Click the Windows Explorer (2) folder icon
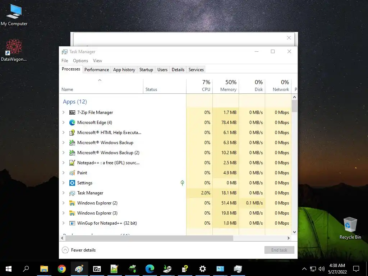The width and height of the screenshot is (368, 276). click(x=72, y=203)
